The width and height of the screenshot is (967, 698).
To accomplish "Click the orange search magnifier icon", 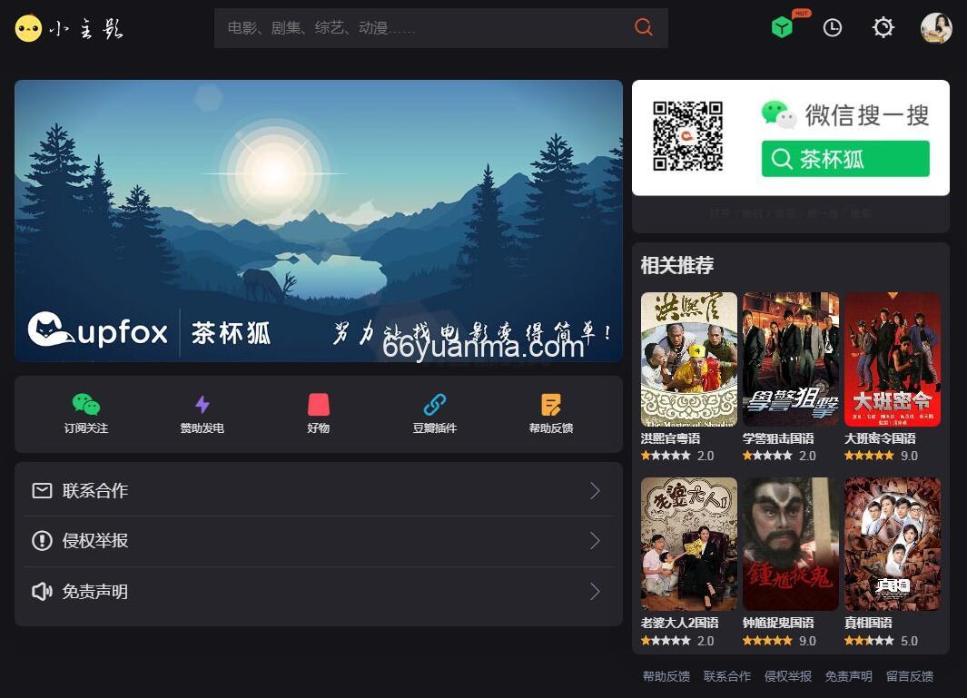I will pos(644,27).
